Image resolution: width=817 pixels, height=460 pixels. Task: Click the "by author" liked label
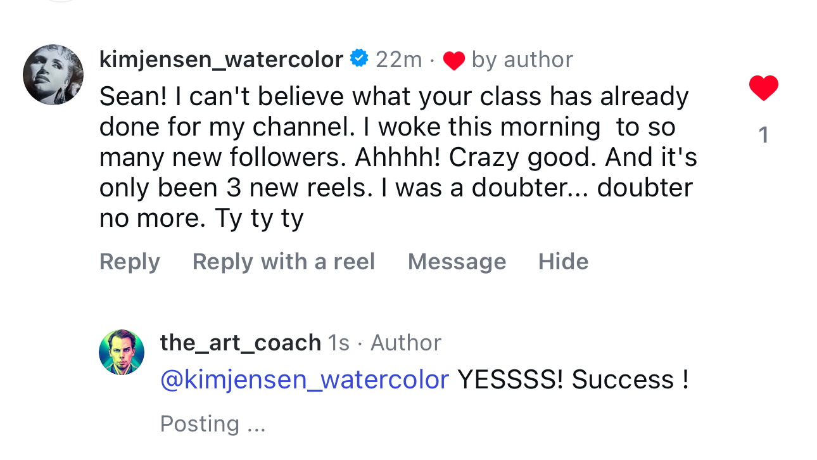pyautogui.click(x=522, y=60)
